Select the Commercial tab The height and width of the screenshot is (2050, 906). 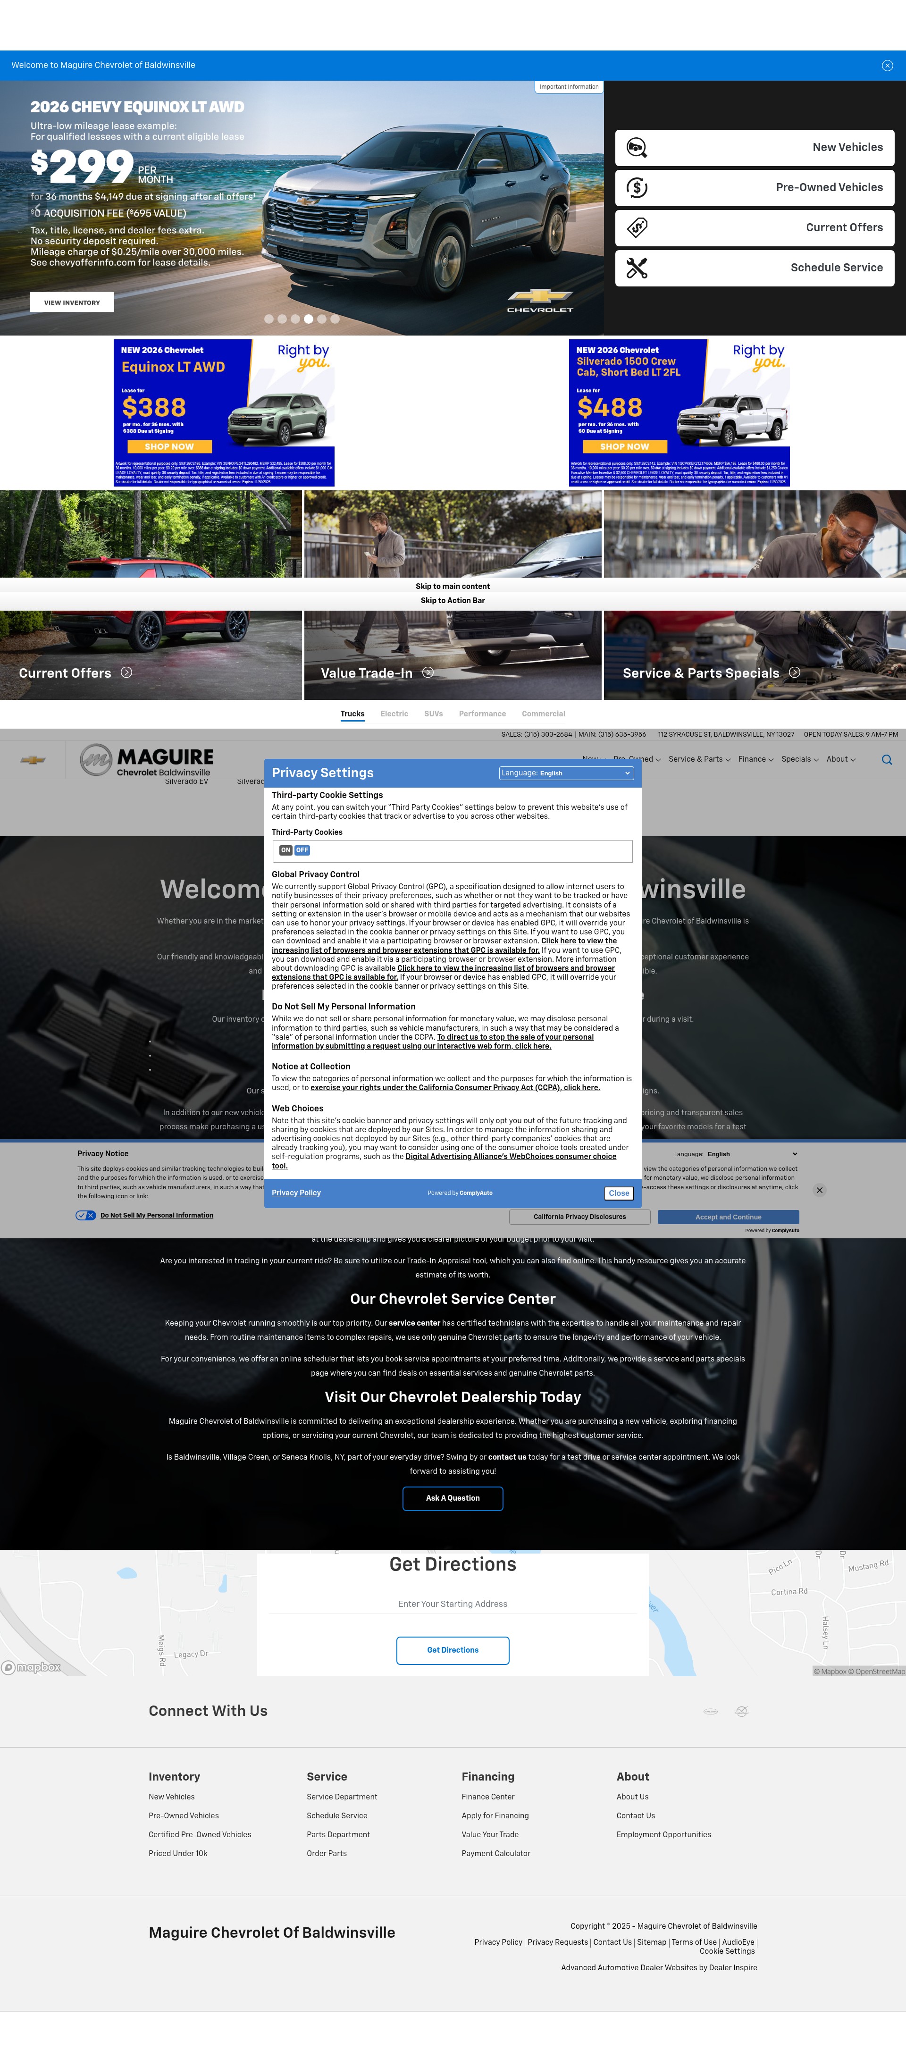[x=543, y=714]
